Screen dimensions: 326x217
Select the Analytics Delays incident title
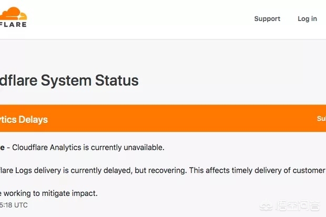pyautogui.click(x=24, y=119)
